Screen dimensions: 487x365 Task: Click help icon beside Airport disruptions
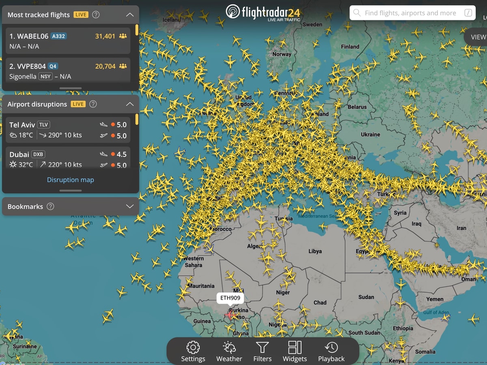click(93, 104)
